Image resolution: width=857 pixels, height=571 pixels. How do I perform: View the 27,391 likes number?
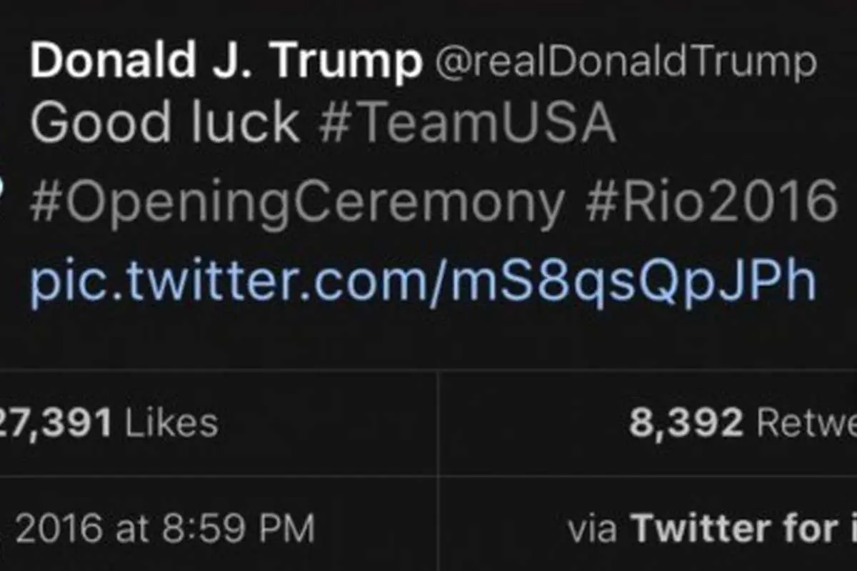tap(56, 423)
